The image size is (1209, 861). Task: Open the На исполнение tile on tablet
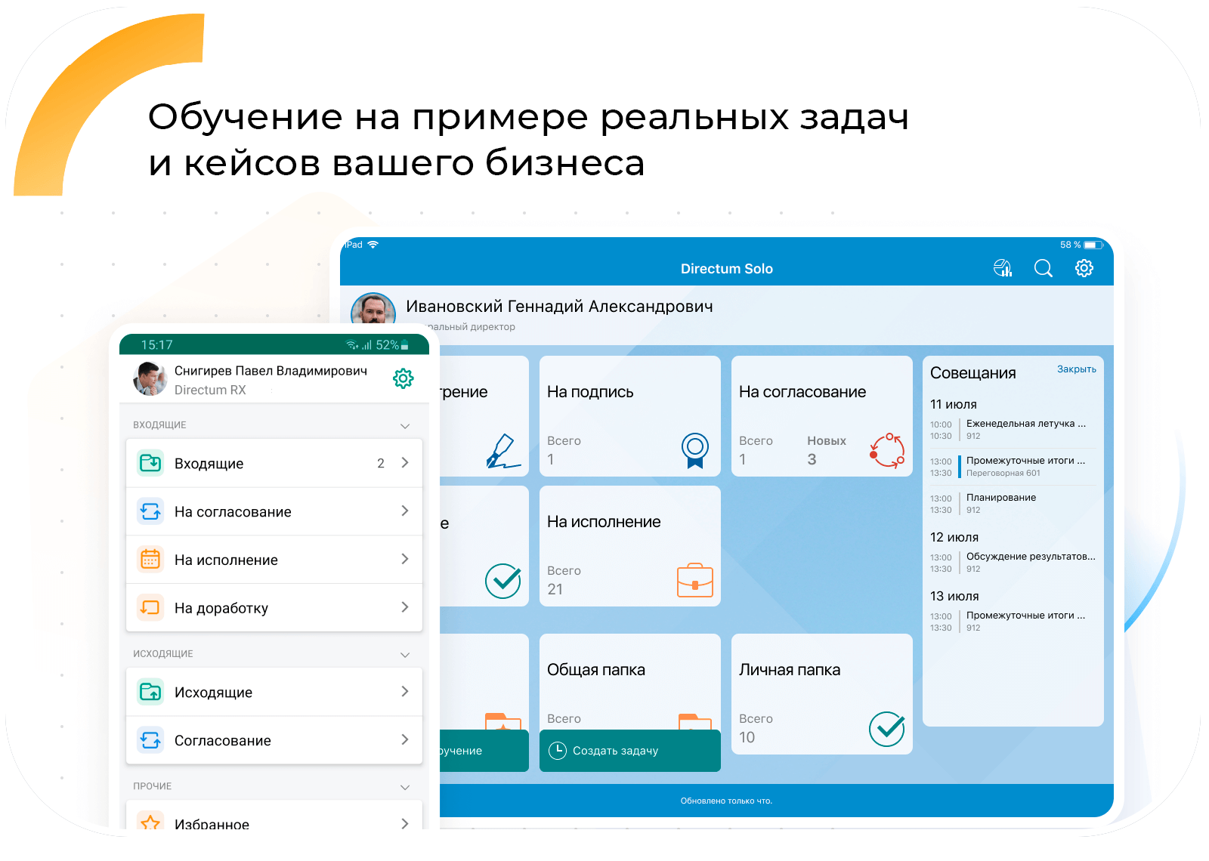630,546
